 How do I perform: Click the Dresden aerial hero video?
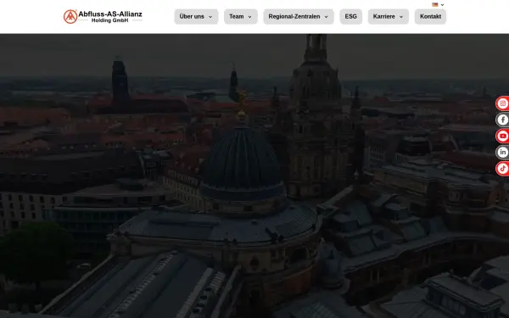255,176
